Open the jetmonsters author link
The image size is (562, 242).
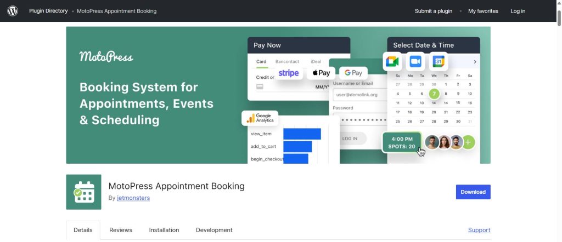133,198
